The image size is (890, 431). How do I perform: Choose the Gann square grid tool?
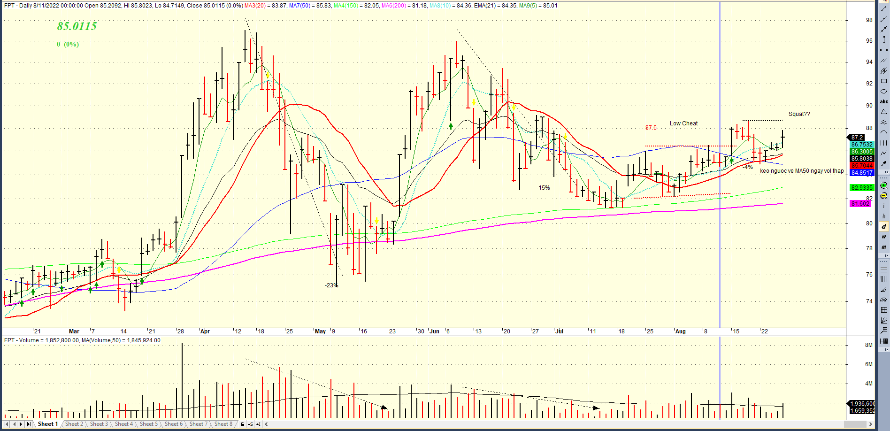[x=884, y=310]
